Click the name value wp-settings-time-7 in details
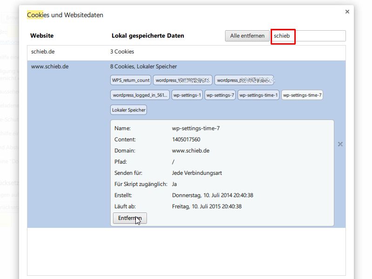The image size is (372, 279). click(196, 128)
